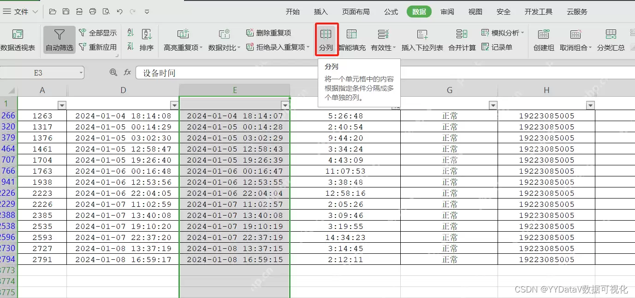Expand the 模拟分析 what-if dropdown
635x298 pixels.
tap(522, 33)
